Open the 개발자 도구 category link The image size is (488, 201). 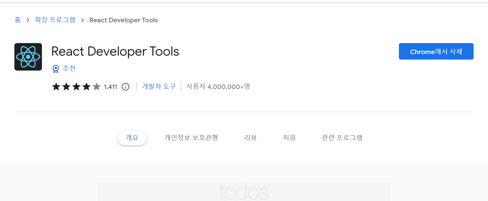click(x=159, y=86)
